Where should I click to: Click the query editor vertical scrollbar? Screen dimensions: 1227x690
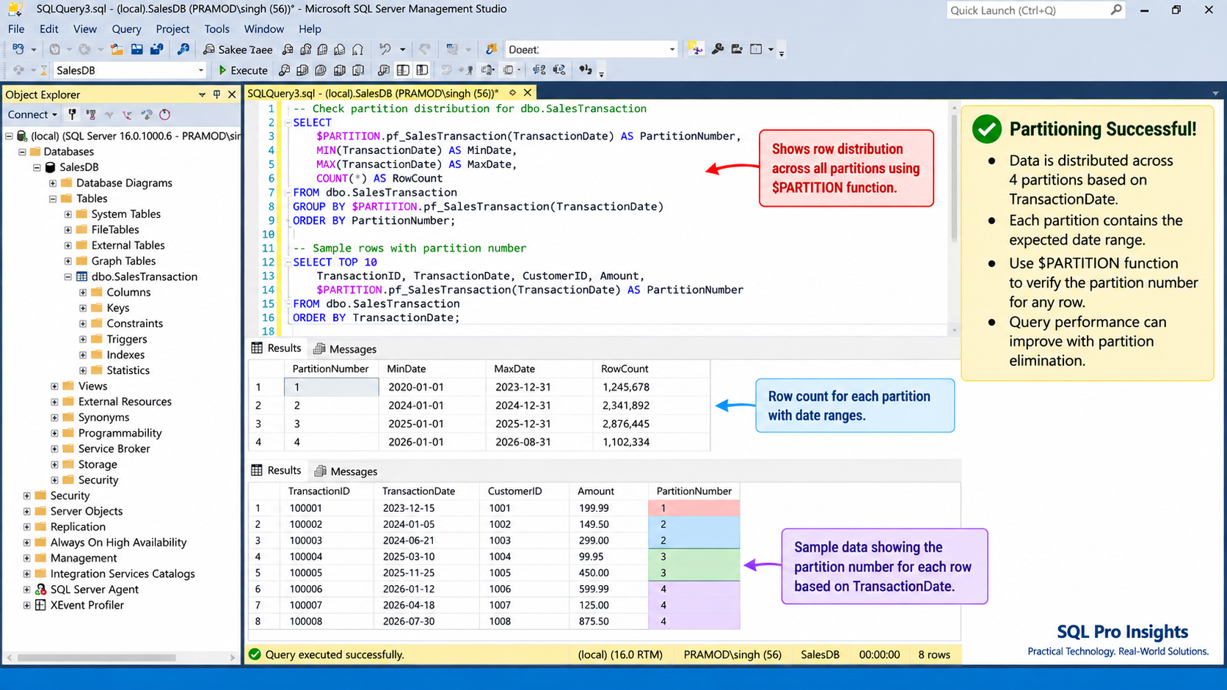click(954, 180)
